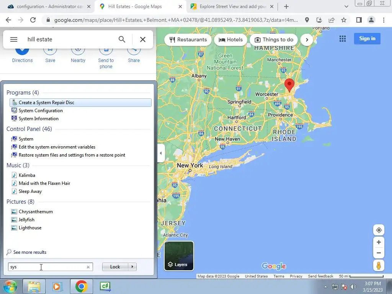Activate the Street View pegman
The image size is (392, 294).
tap(379, 266)
